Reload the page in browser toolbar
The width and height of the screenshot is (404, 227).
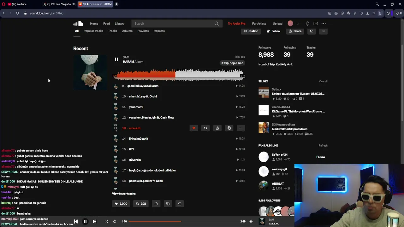pyautogui.click(x=17, y=13)
